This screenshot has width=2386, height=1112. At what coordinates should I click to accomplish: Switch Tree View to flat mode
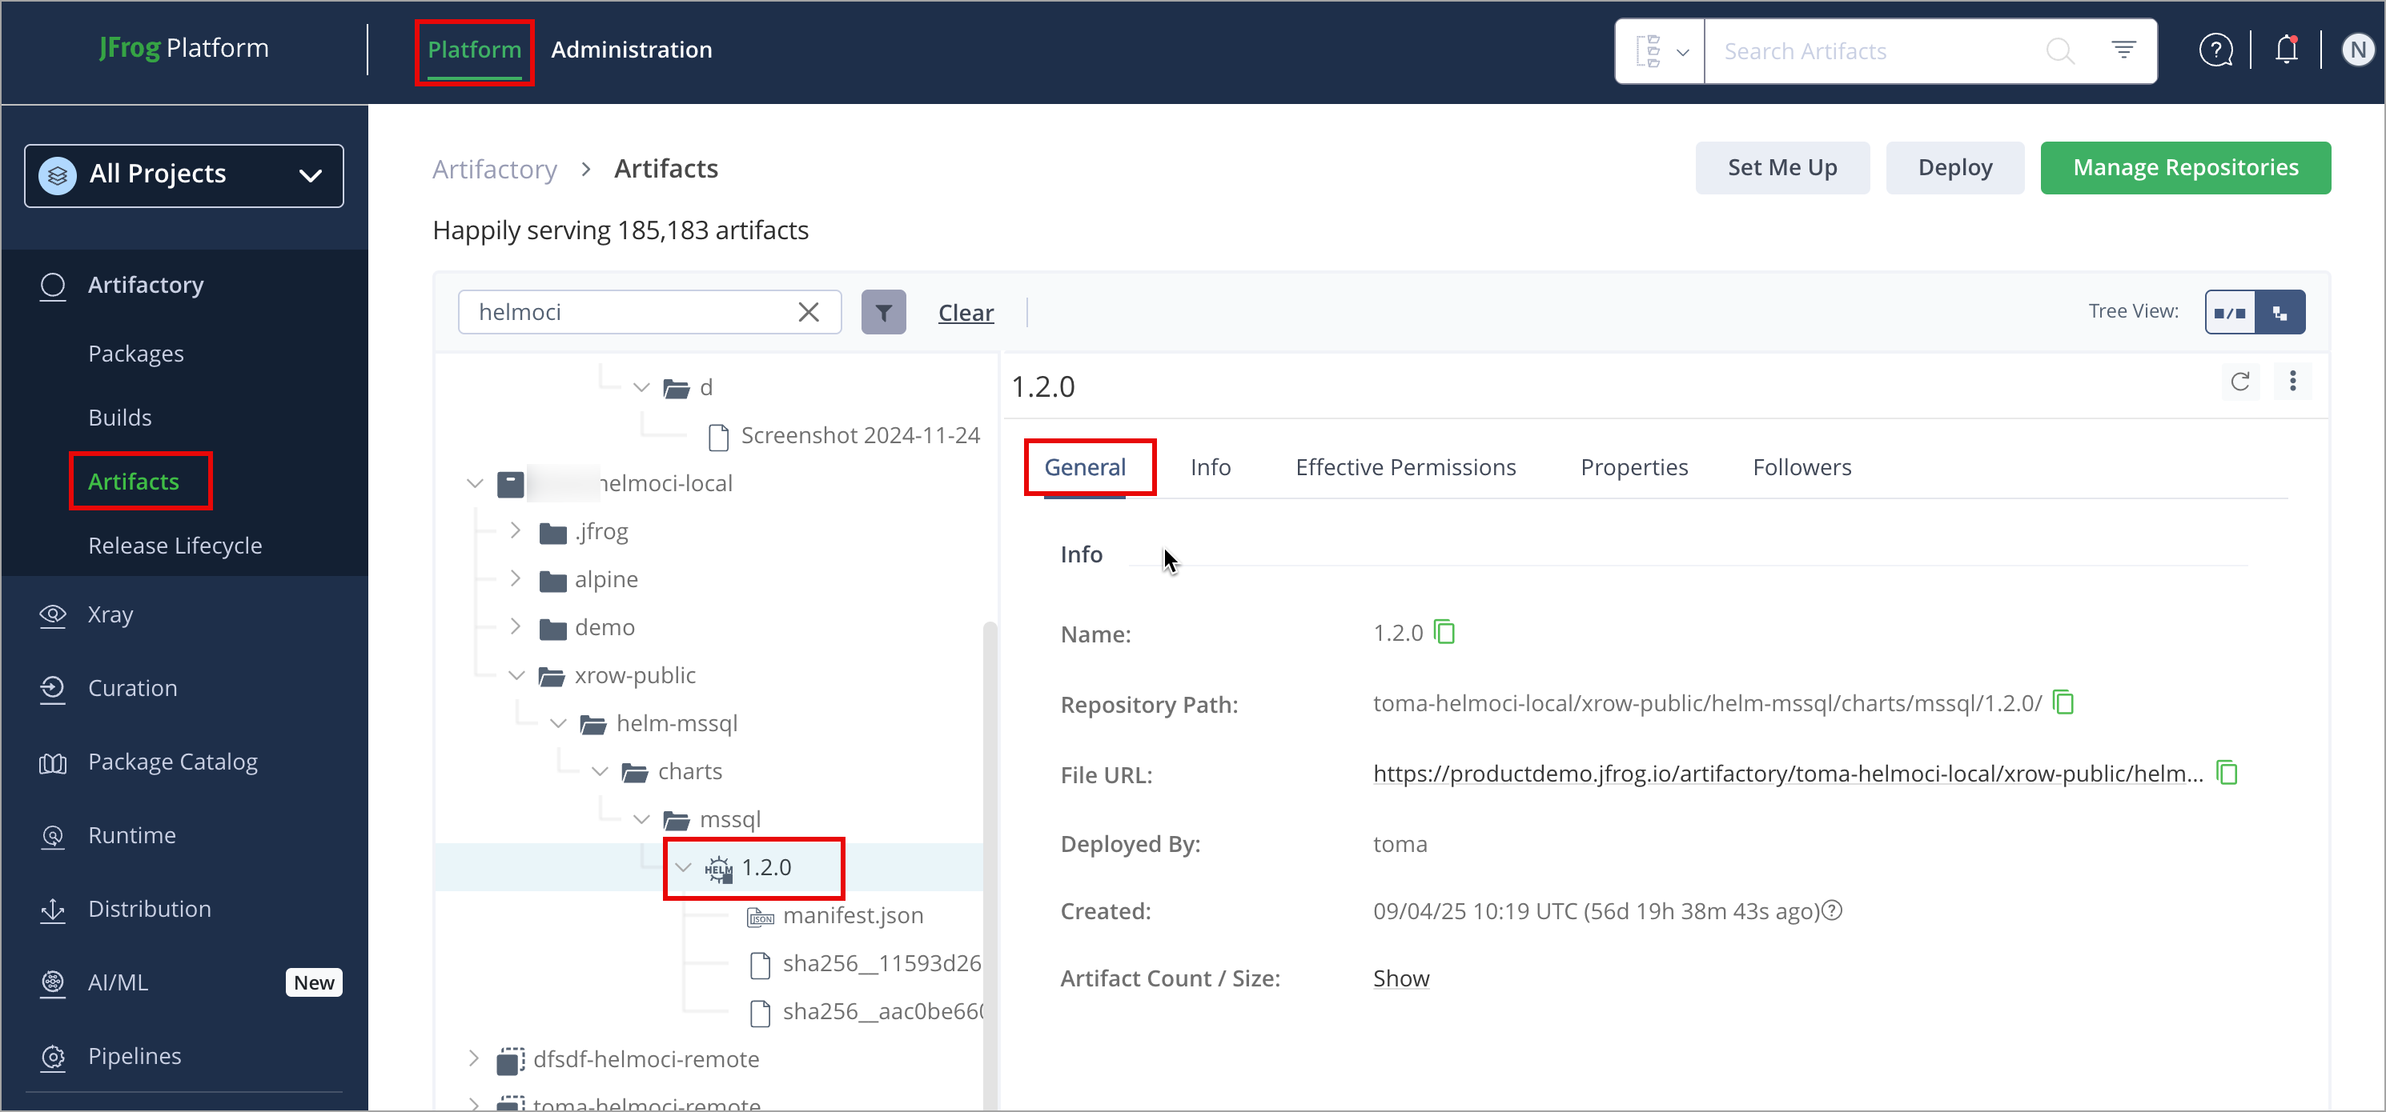(x=2229, y=313)
